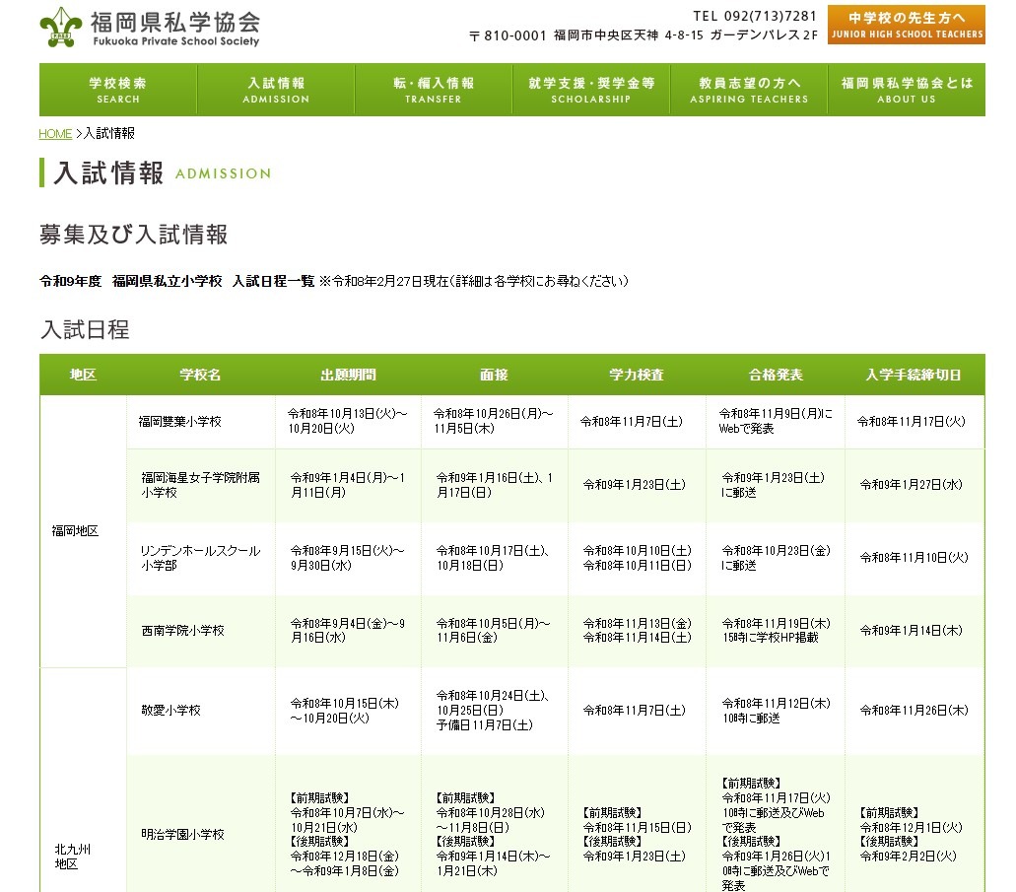Click the 面接 column header

tap(494, 375)
